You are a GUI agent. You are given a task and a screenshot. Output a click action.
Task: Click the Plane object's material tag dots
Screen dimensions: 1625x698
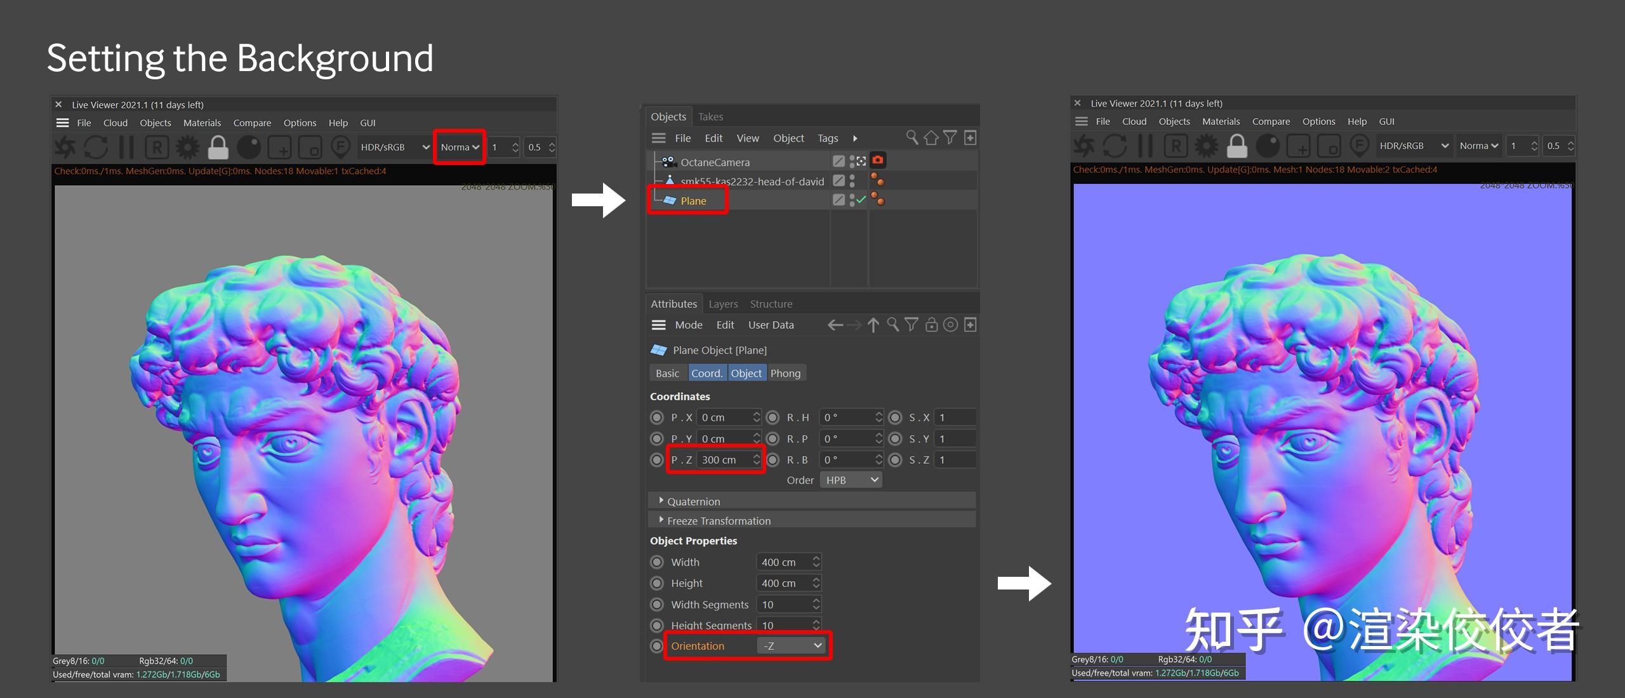click(x=878, y=200)
